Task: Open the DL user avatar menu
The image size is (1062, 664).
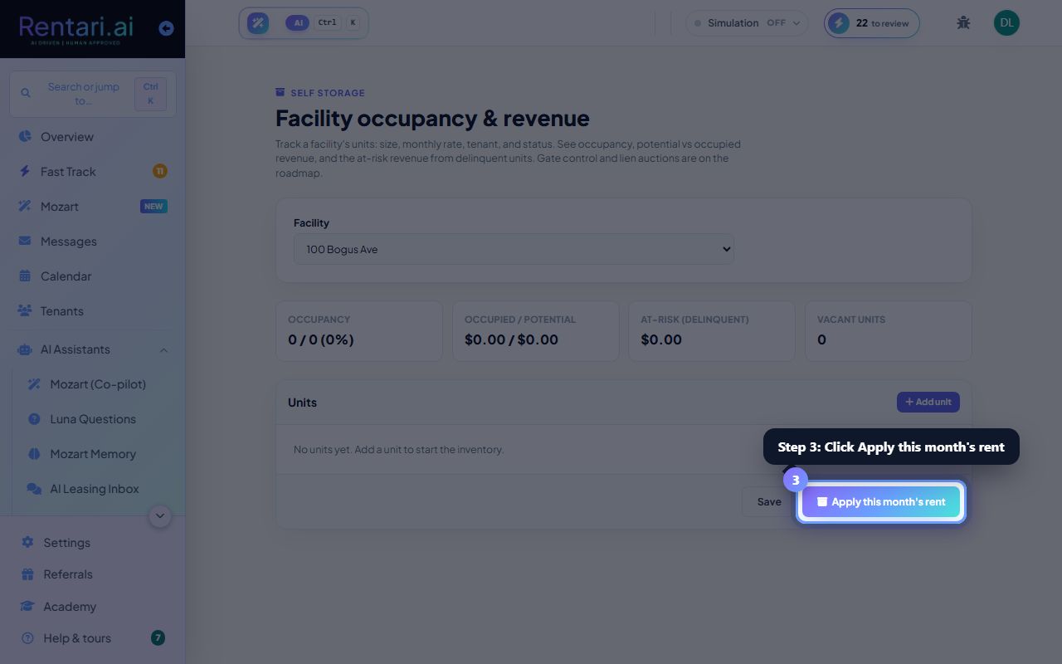Action: click(x=1006, y=22)
